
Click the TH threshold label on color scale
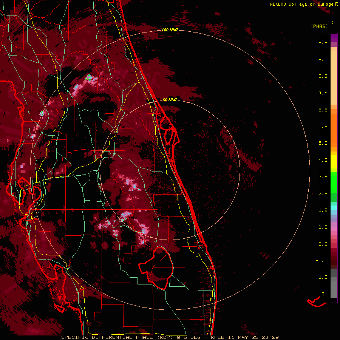(325, 294)
